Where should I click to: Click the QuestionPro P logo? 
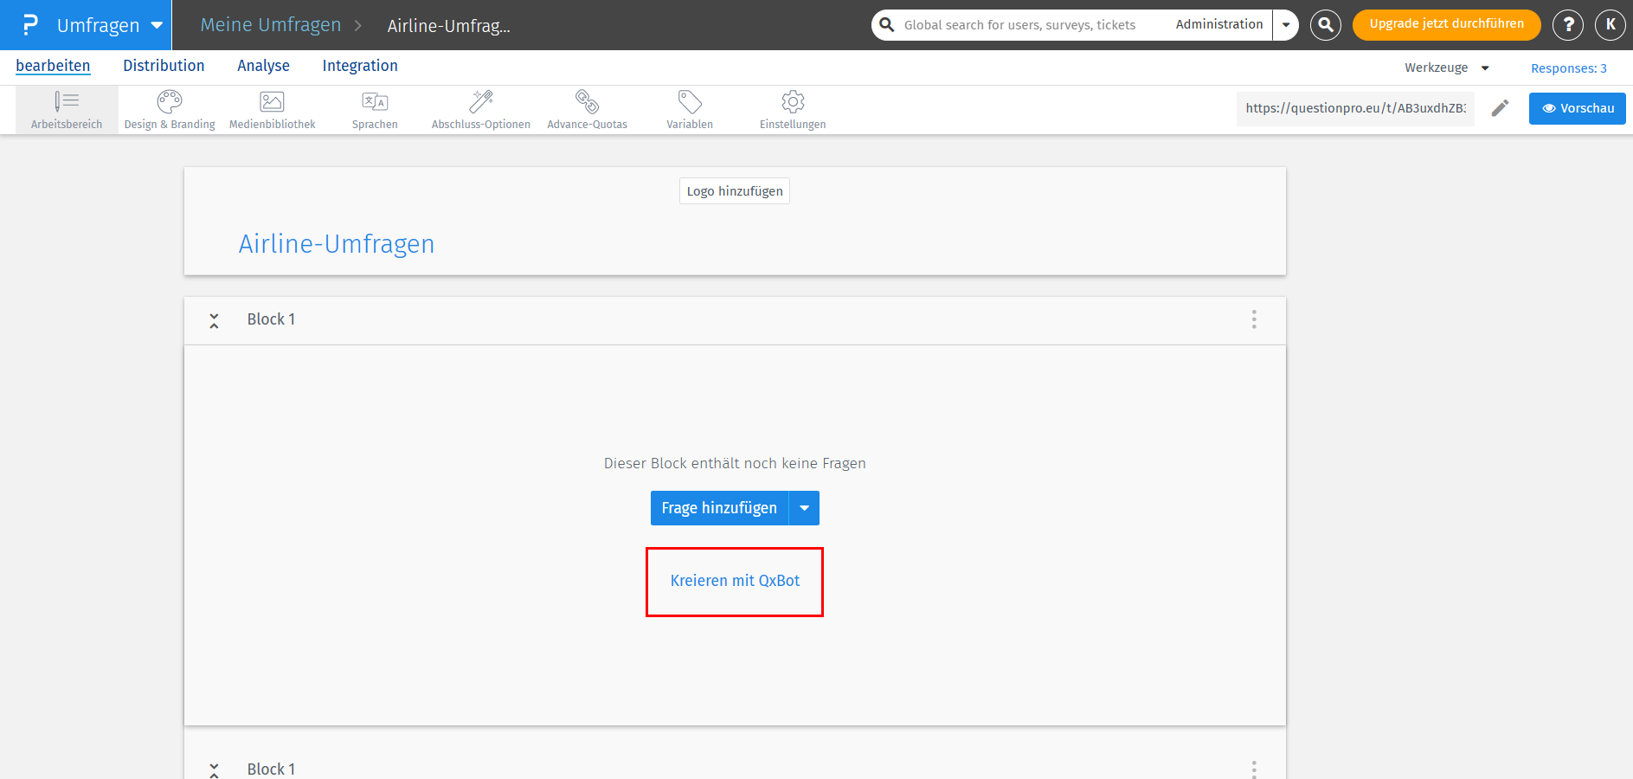click(x=30, y=25)
